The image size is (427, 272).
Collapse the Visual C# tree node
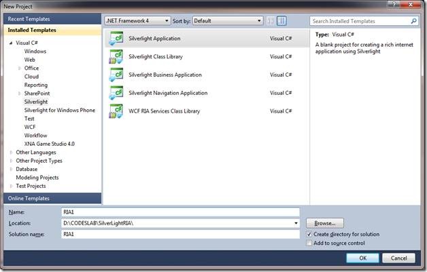pos(11,43)
